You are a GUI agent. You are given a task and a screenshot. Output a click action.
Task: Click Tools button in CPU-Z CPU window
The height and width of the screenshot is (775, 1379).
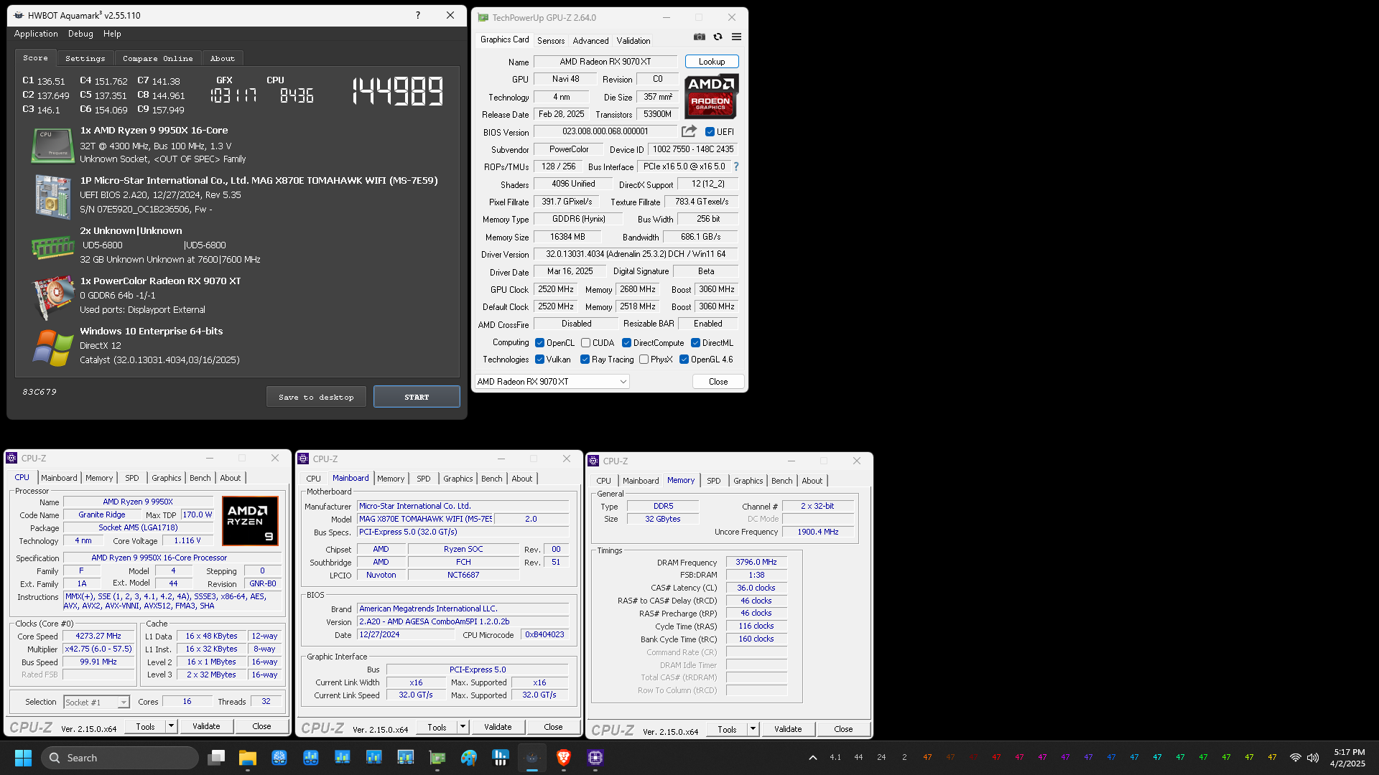pyautogui.click(x=145, y=726)
